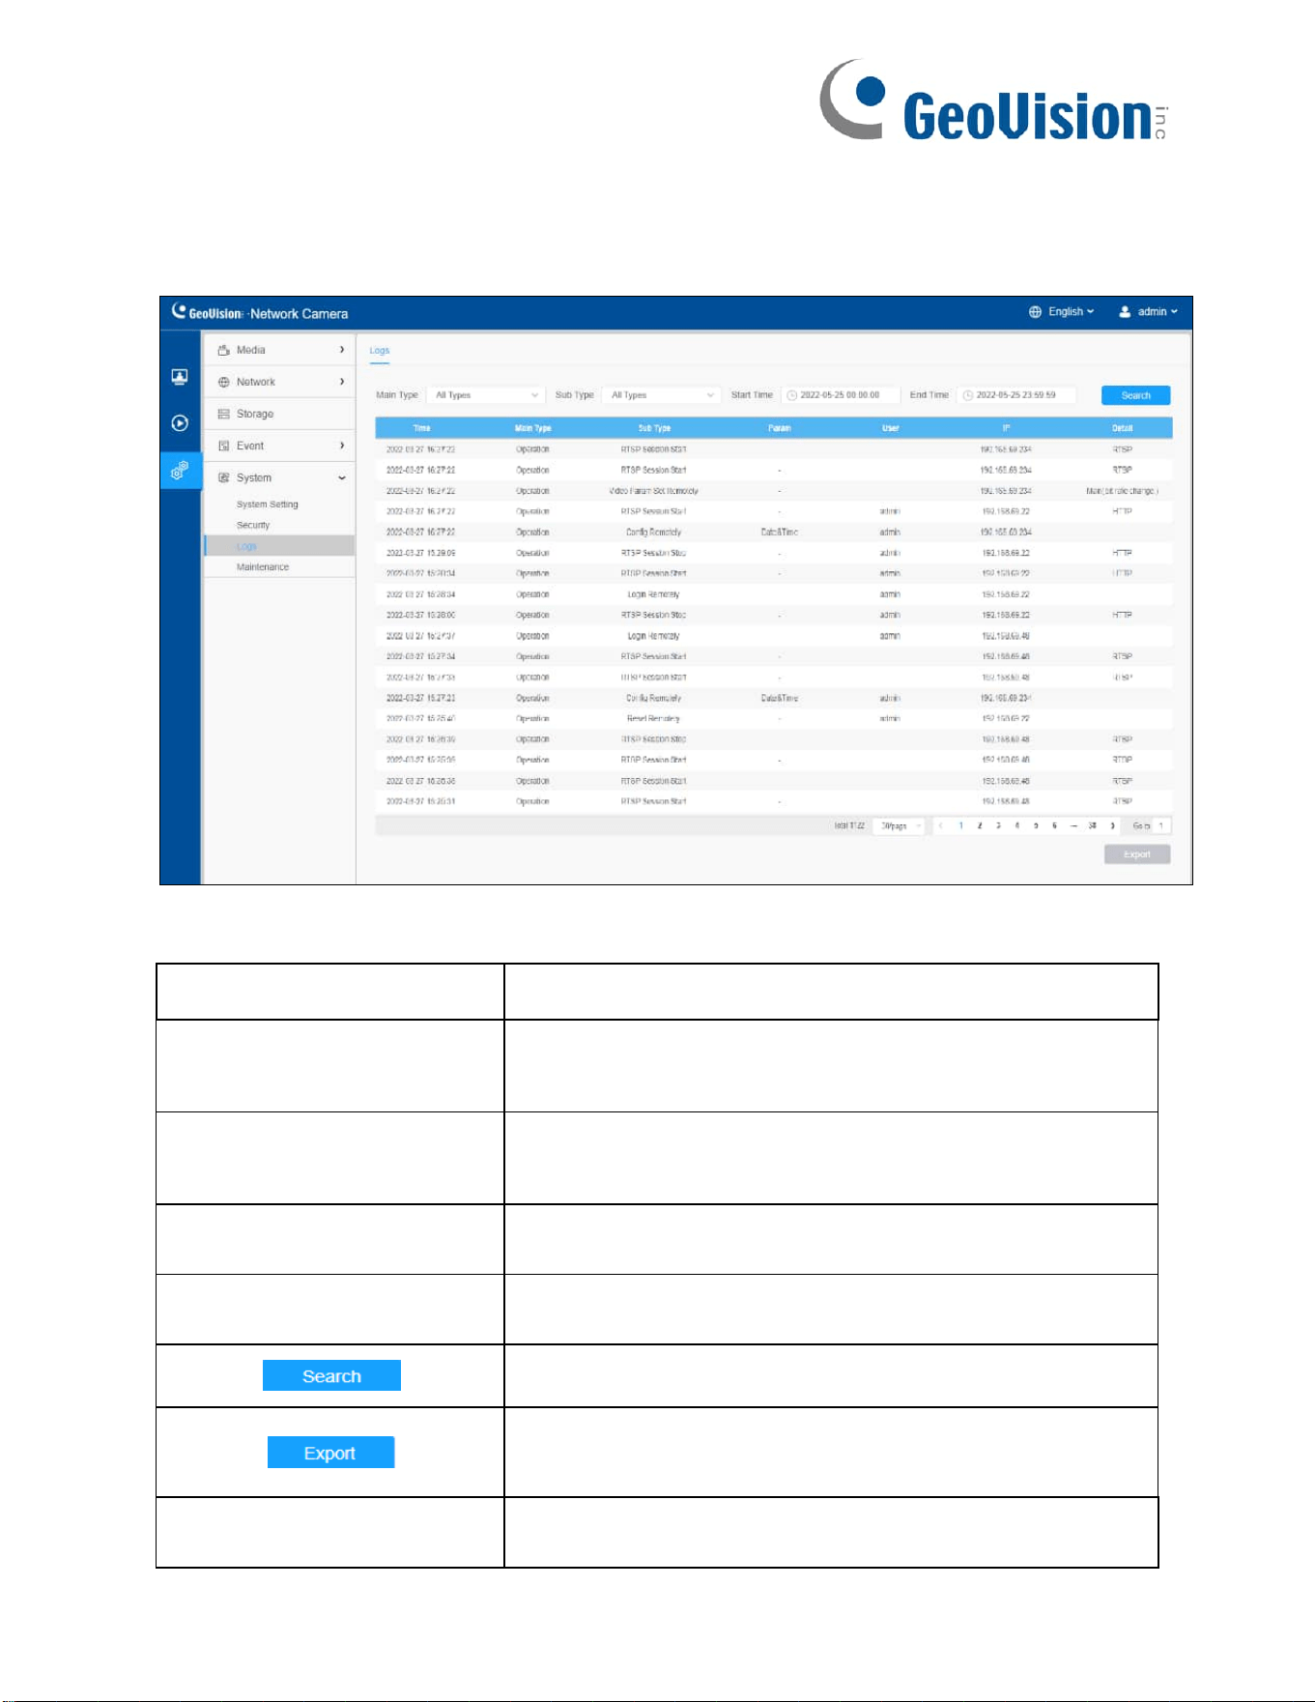Click the clock icon in Start Time field
The image size is (1315, 1702).
792,395
